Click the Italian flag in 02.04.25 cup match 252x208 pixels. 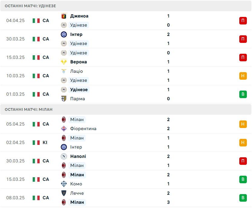coord(36,142)
